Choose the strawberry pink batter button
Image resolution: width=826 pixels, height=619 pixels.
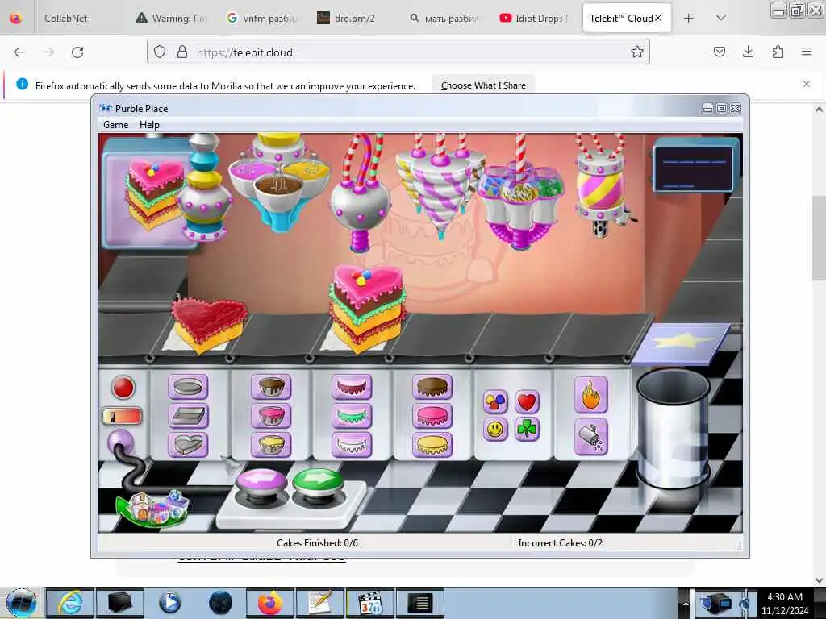271,416
